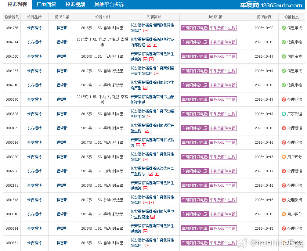Play the video icon in row 1801542

pos(151,203)
